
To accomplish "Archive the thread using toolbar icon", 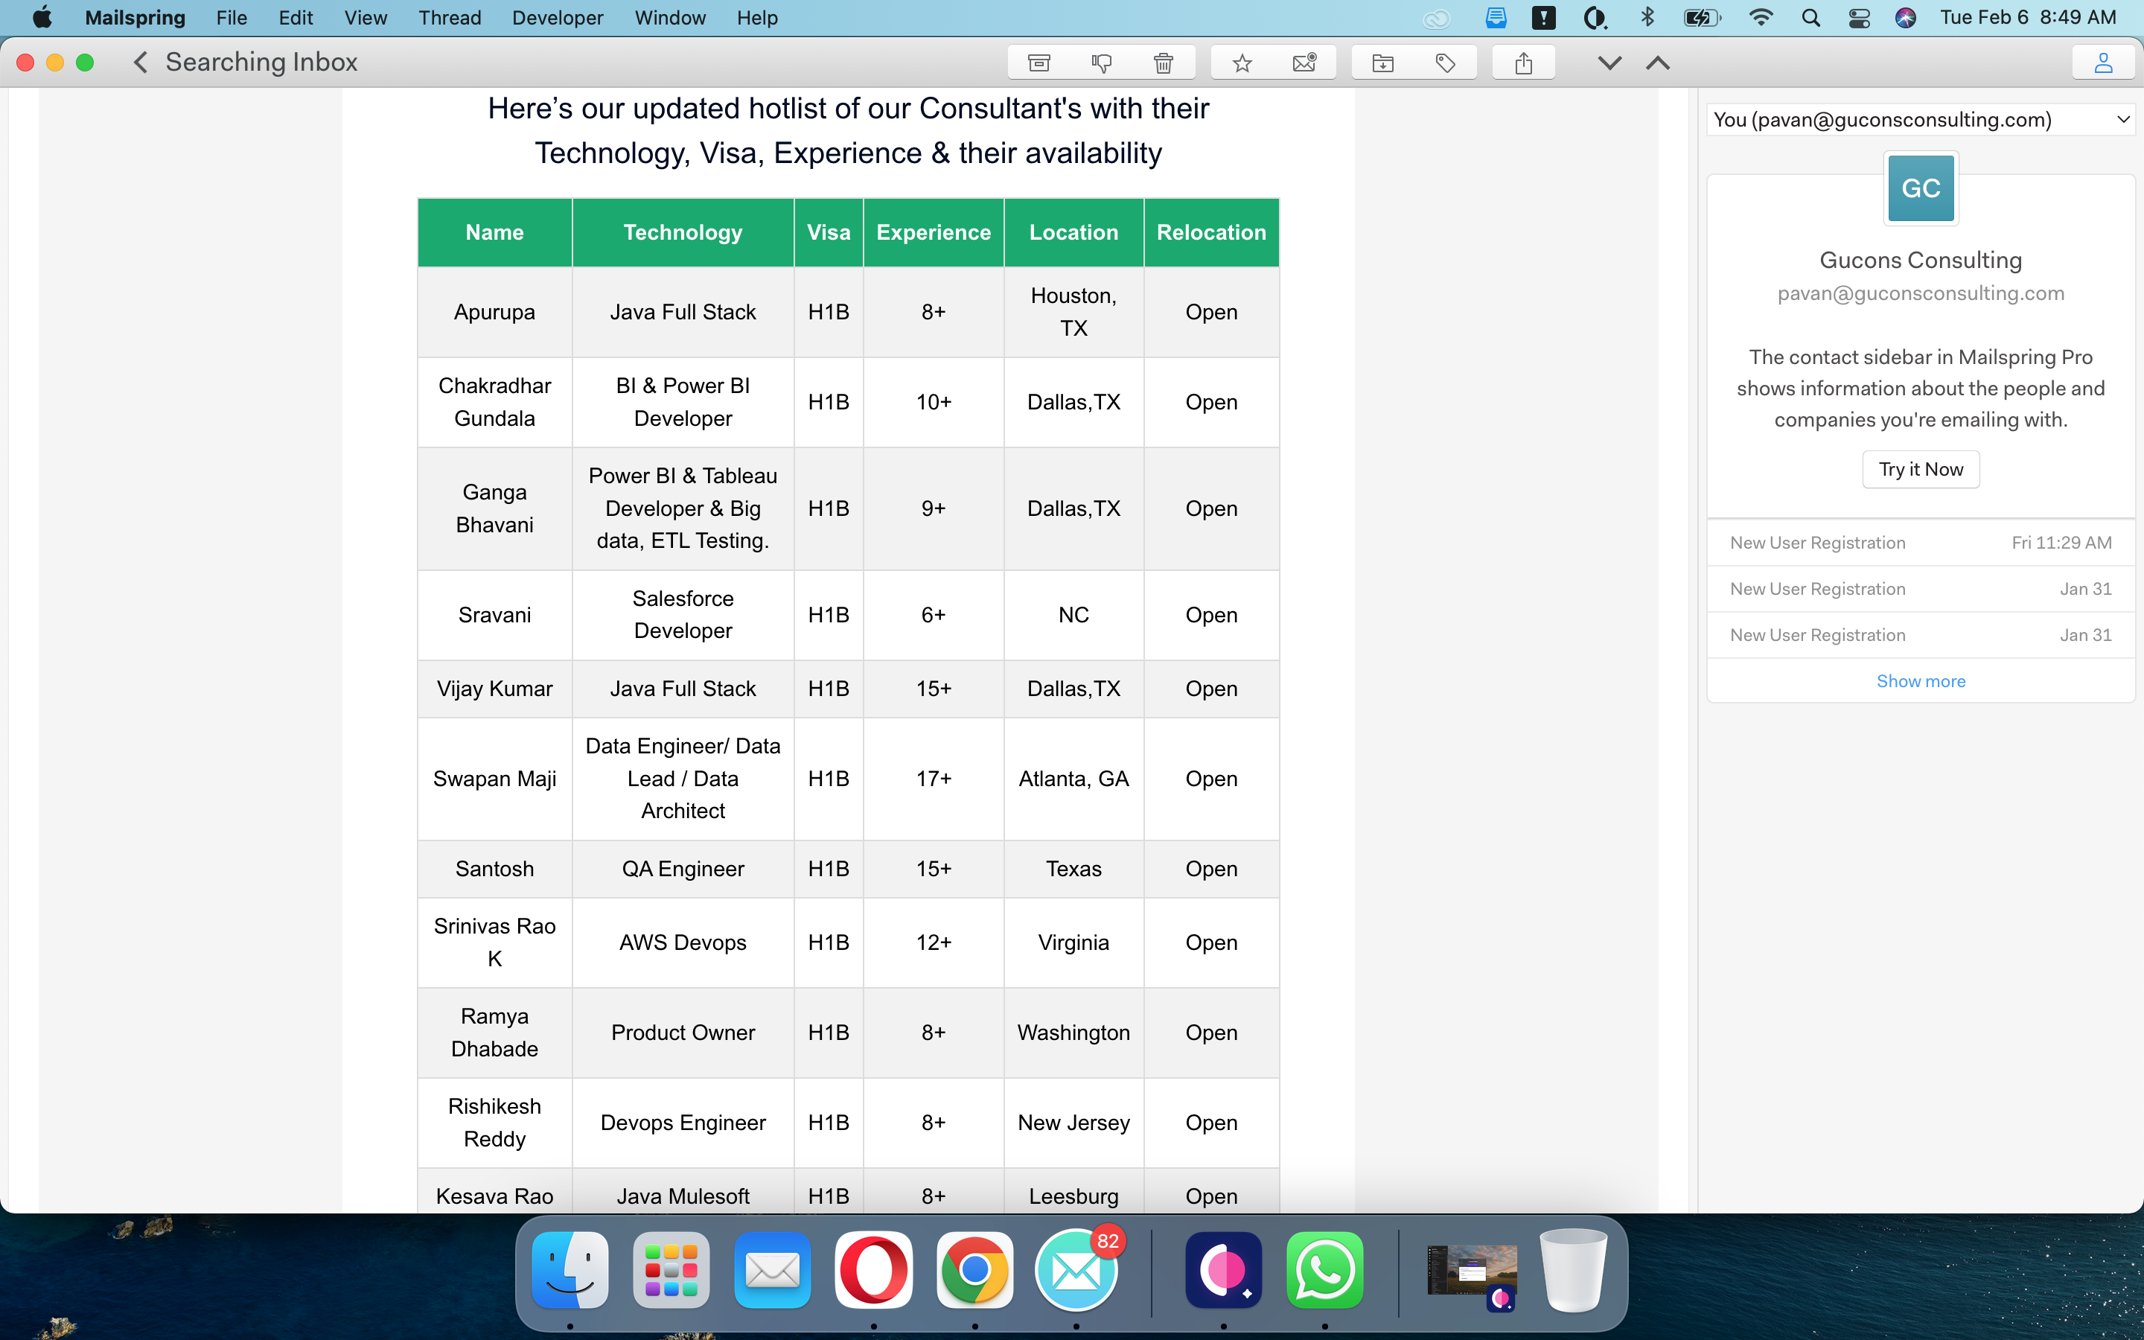I will [x=1038, y=63].
